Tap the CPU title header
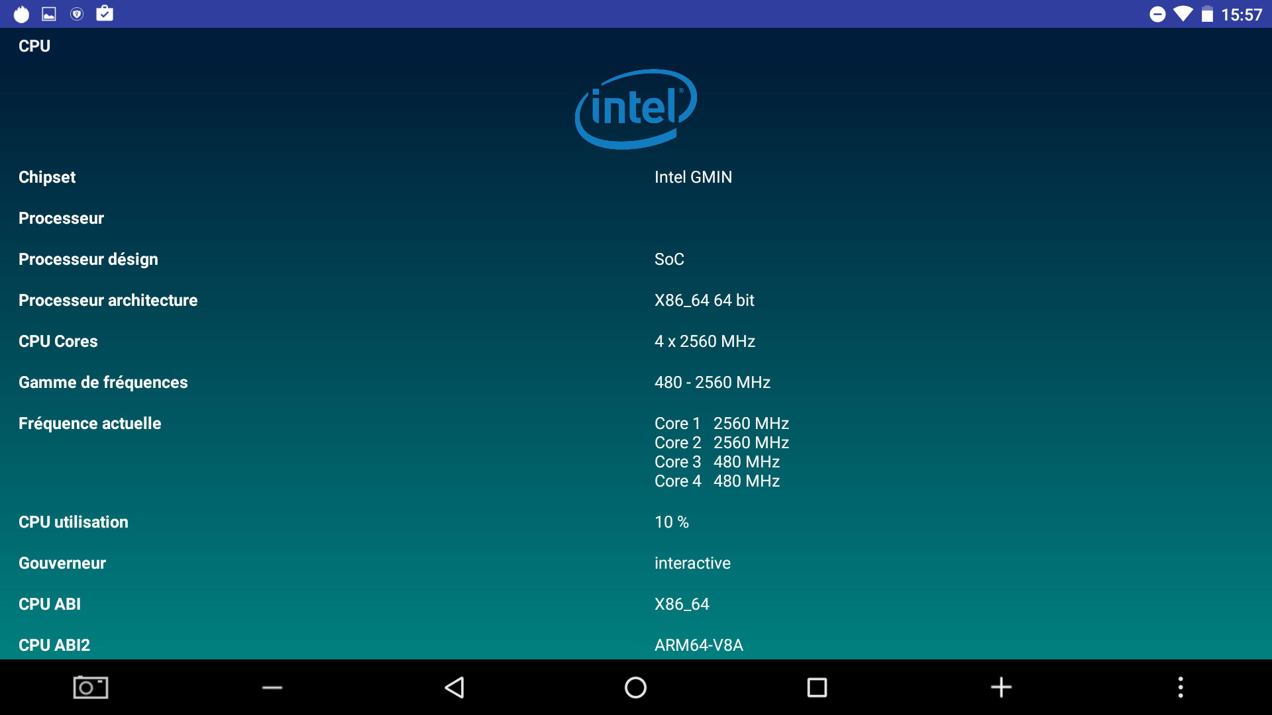This screenshot has width=1272, height=715. tap(34, 46)
